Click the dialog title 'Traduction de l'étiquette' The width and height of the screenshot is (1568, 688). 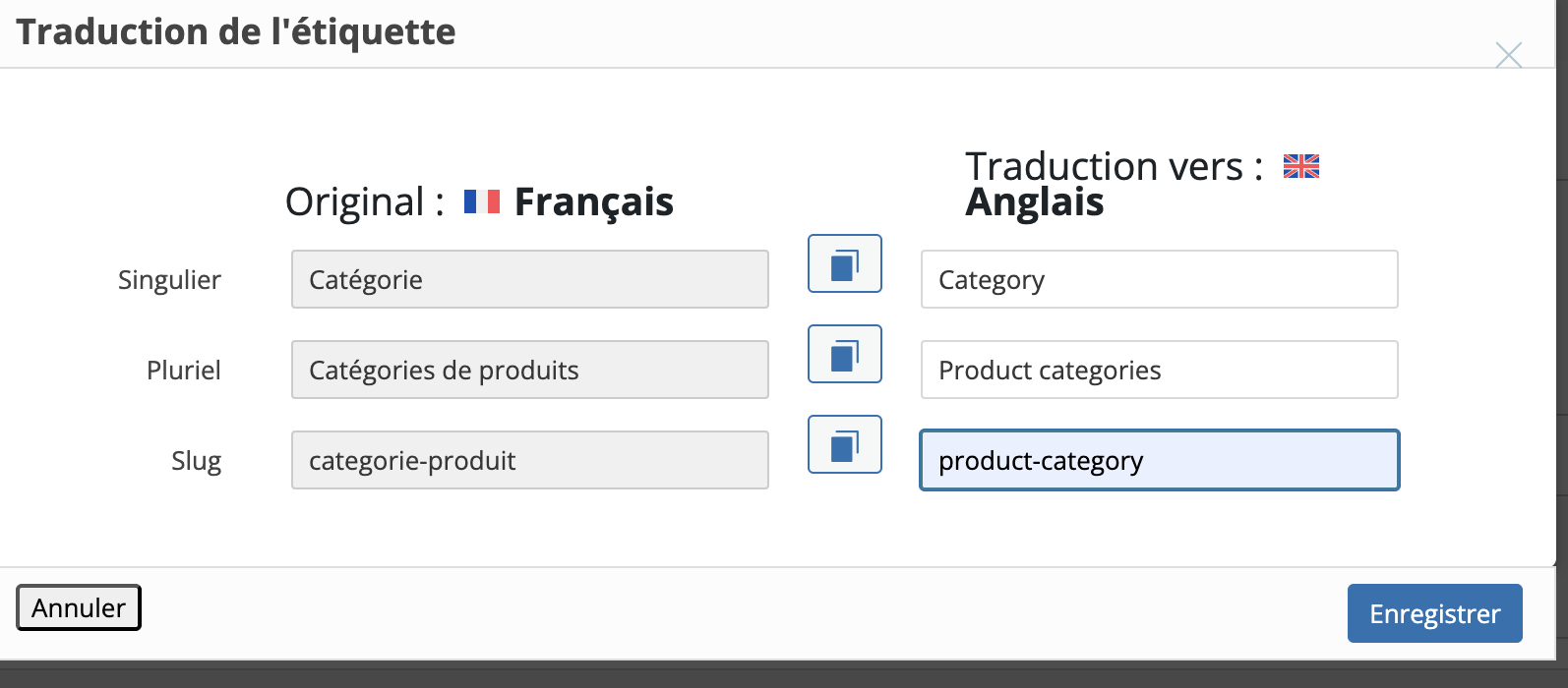(x=236, y=32)
